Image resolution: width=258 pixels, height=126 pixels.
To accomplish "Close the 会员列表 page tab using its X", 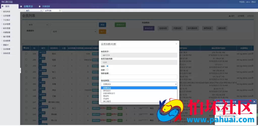I will click(60, 11).
